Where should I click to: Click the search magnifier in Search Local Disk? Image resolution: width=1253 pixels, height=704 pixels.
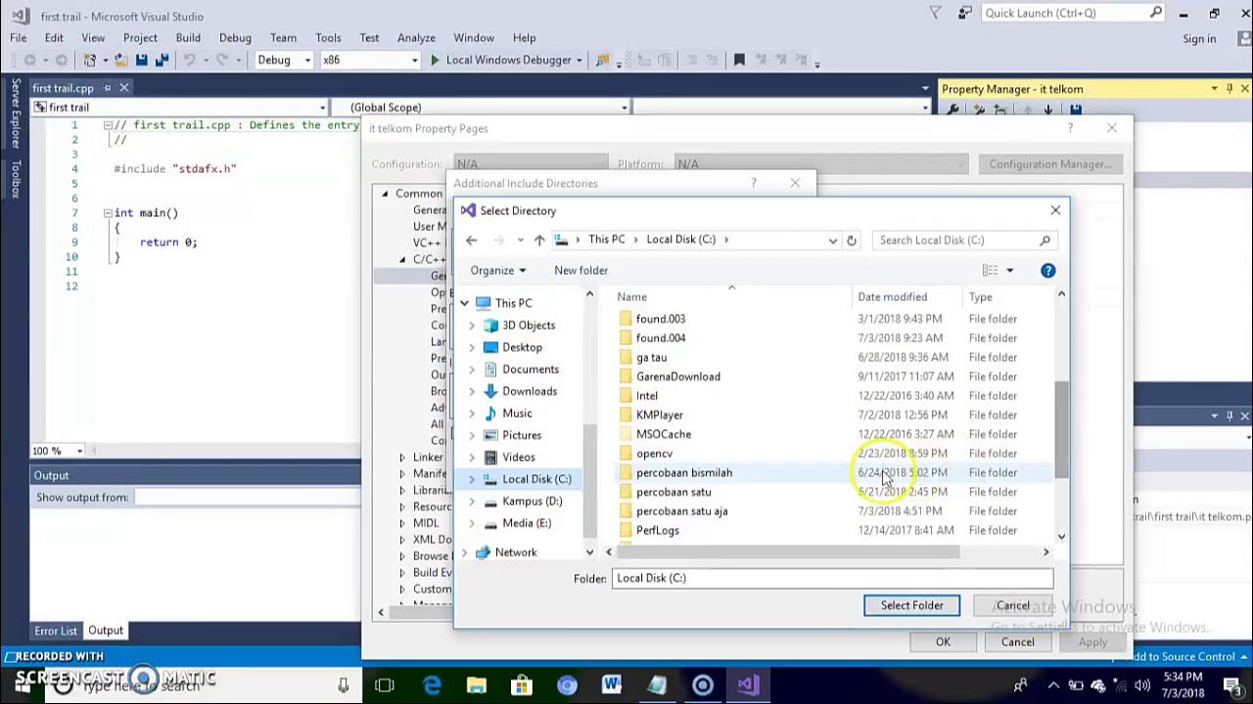(x=1044, y=240)
